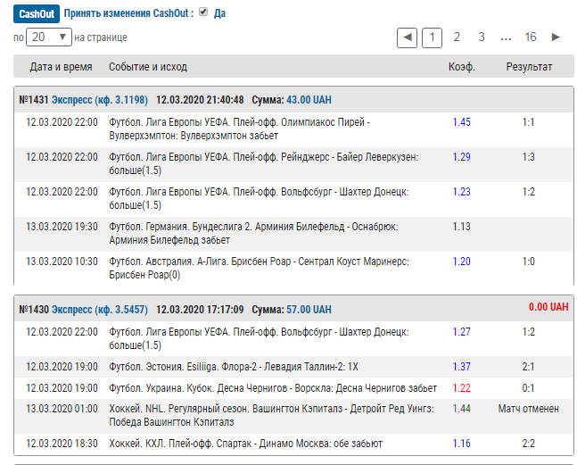
Task: Click timestamp 12.03.2020 21:40:48
Action: tap(200, 100)
